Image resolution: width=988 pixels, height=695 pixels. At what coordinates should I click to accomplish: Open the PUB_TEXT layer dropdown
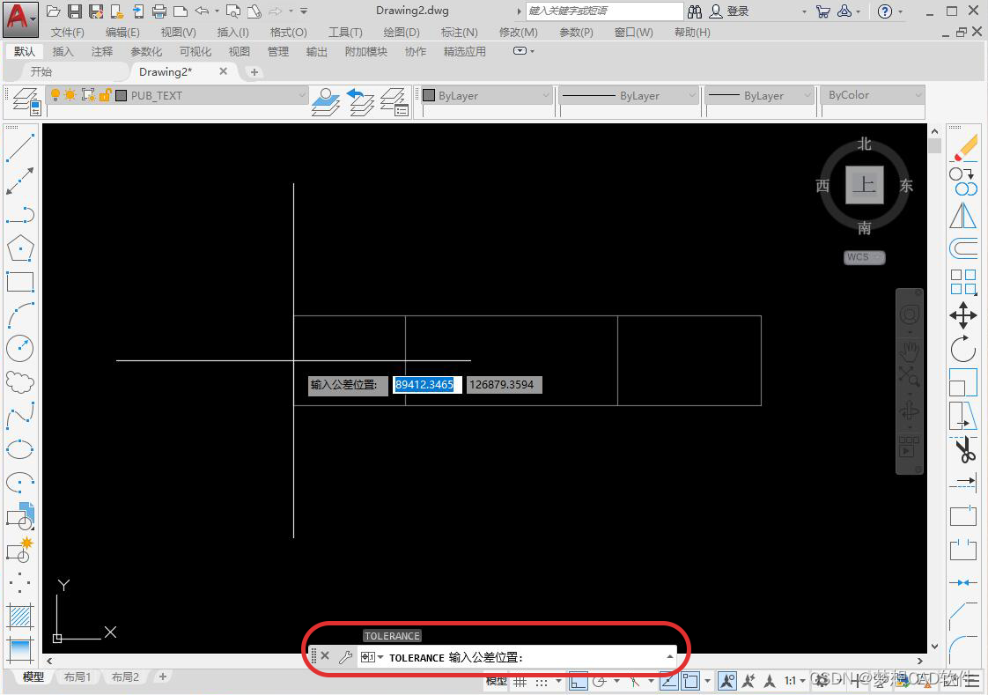[x=302, y=95]
